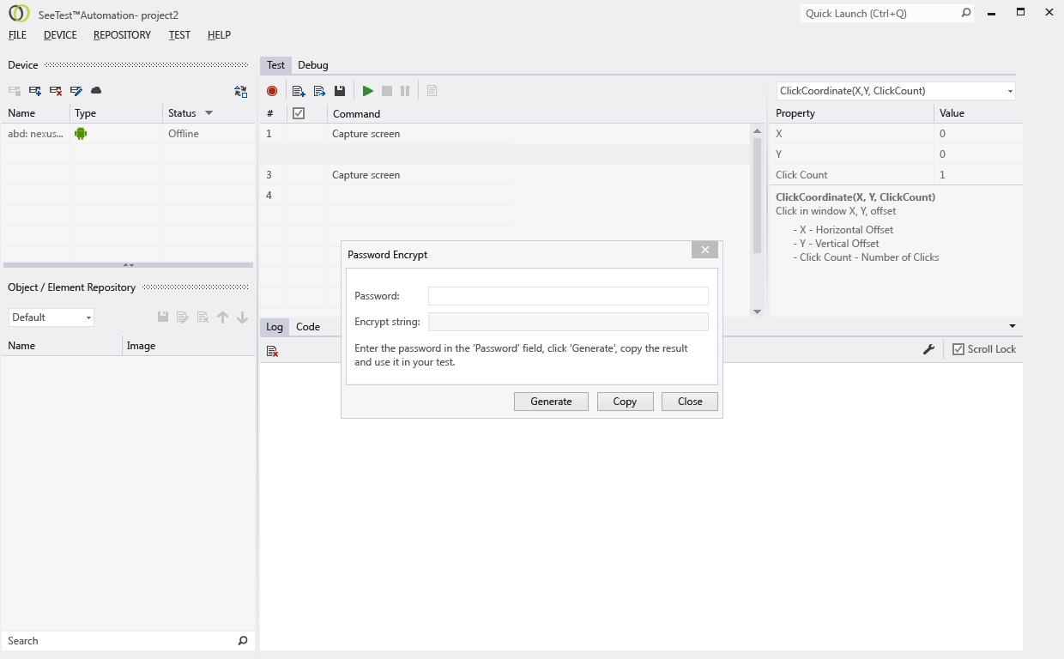
Task: Select row 1 Capture screen command
Action: tap(505, 134)
